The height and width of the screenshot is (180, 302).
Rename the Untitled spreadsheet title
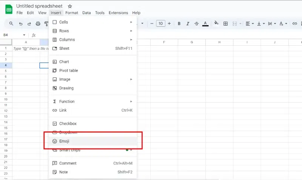click(39, 6)
